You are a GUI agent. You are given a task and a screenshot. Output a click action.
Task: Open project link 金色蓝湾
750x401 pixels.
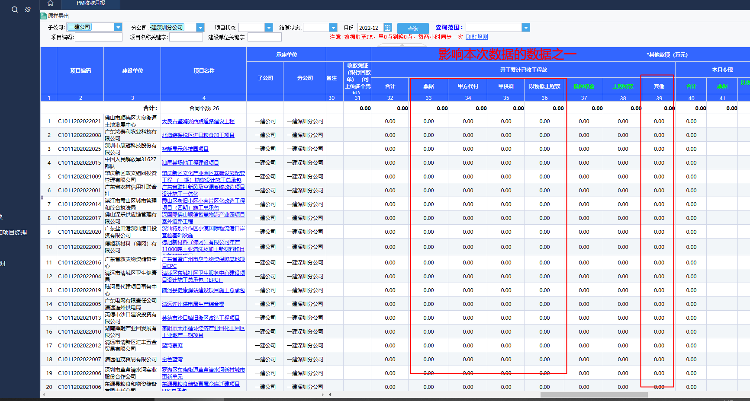point(172,360)
